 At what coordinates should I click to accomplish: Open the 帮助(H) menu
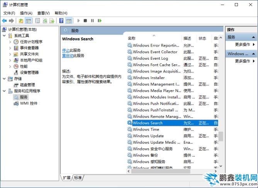61,13
